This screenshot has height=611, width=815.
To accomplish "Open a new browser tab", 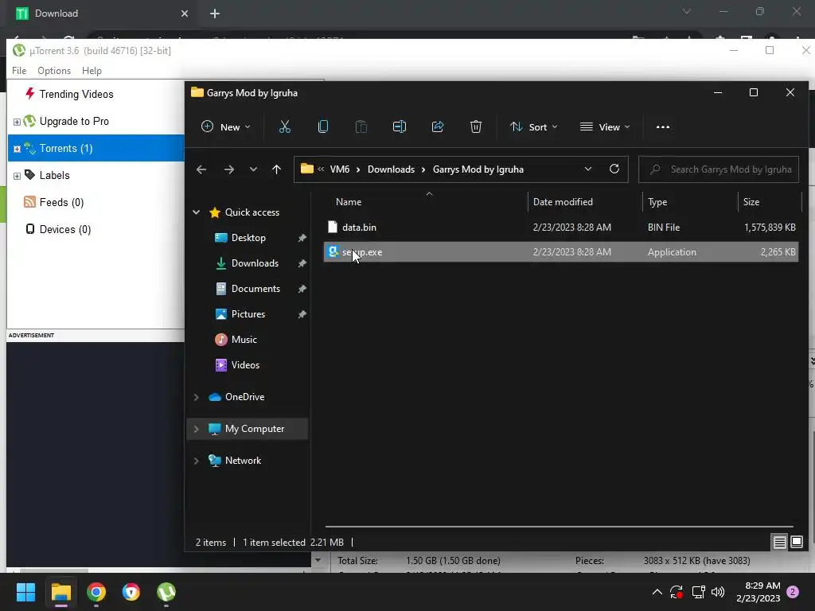I will tap(215, 14).
